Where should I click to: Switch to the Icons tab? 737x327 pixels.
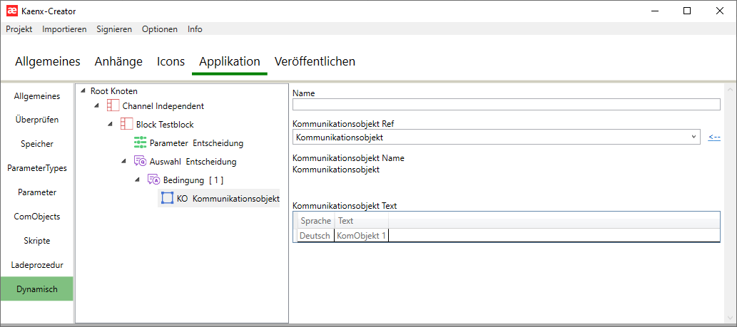pyautogui.click(x=171, y=61)
